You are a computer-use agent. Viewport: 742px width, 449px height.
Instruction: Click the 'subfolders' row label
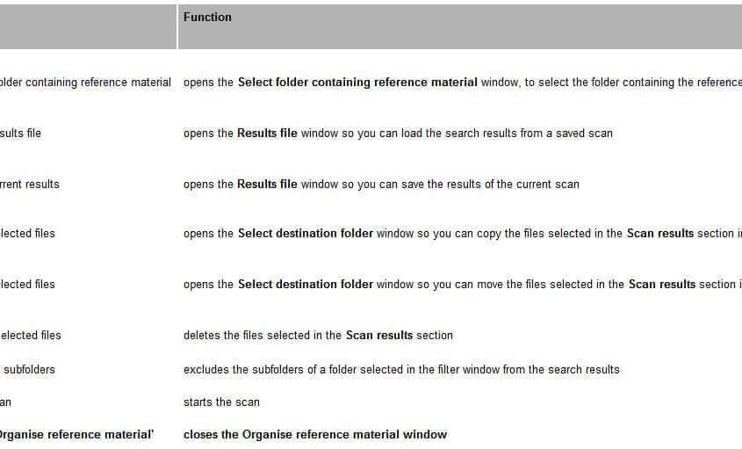click(x=29, y=369)
